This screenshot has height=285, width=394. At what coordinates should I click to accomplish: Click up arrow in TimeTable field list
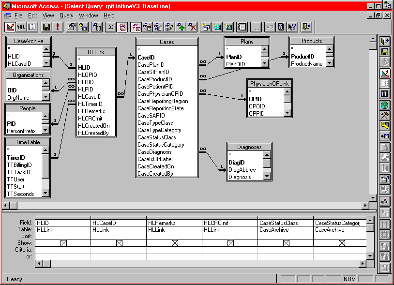click(x=45, y=150)
